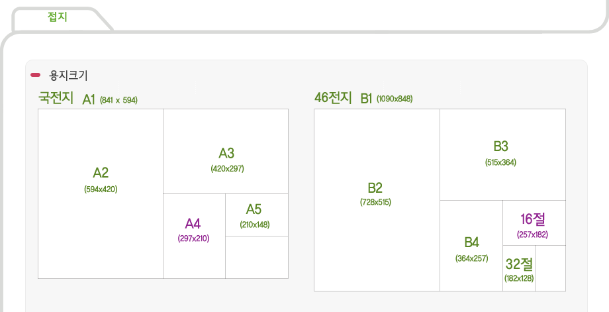Click the A1 (841 x 594) dimension text
Viewport: 609px width, 312px height.
point(118,100)
